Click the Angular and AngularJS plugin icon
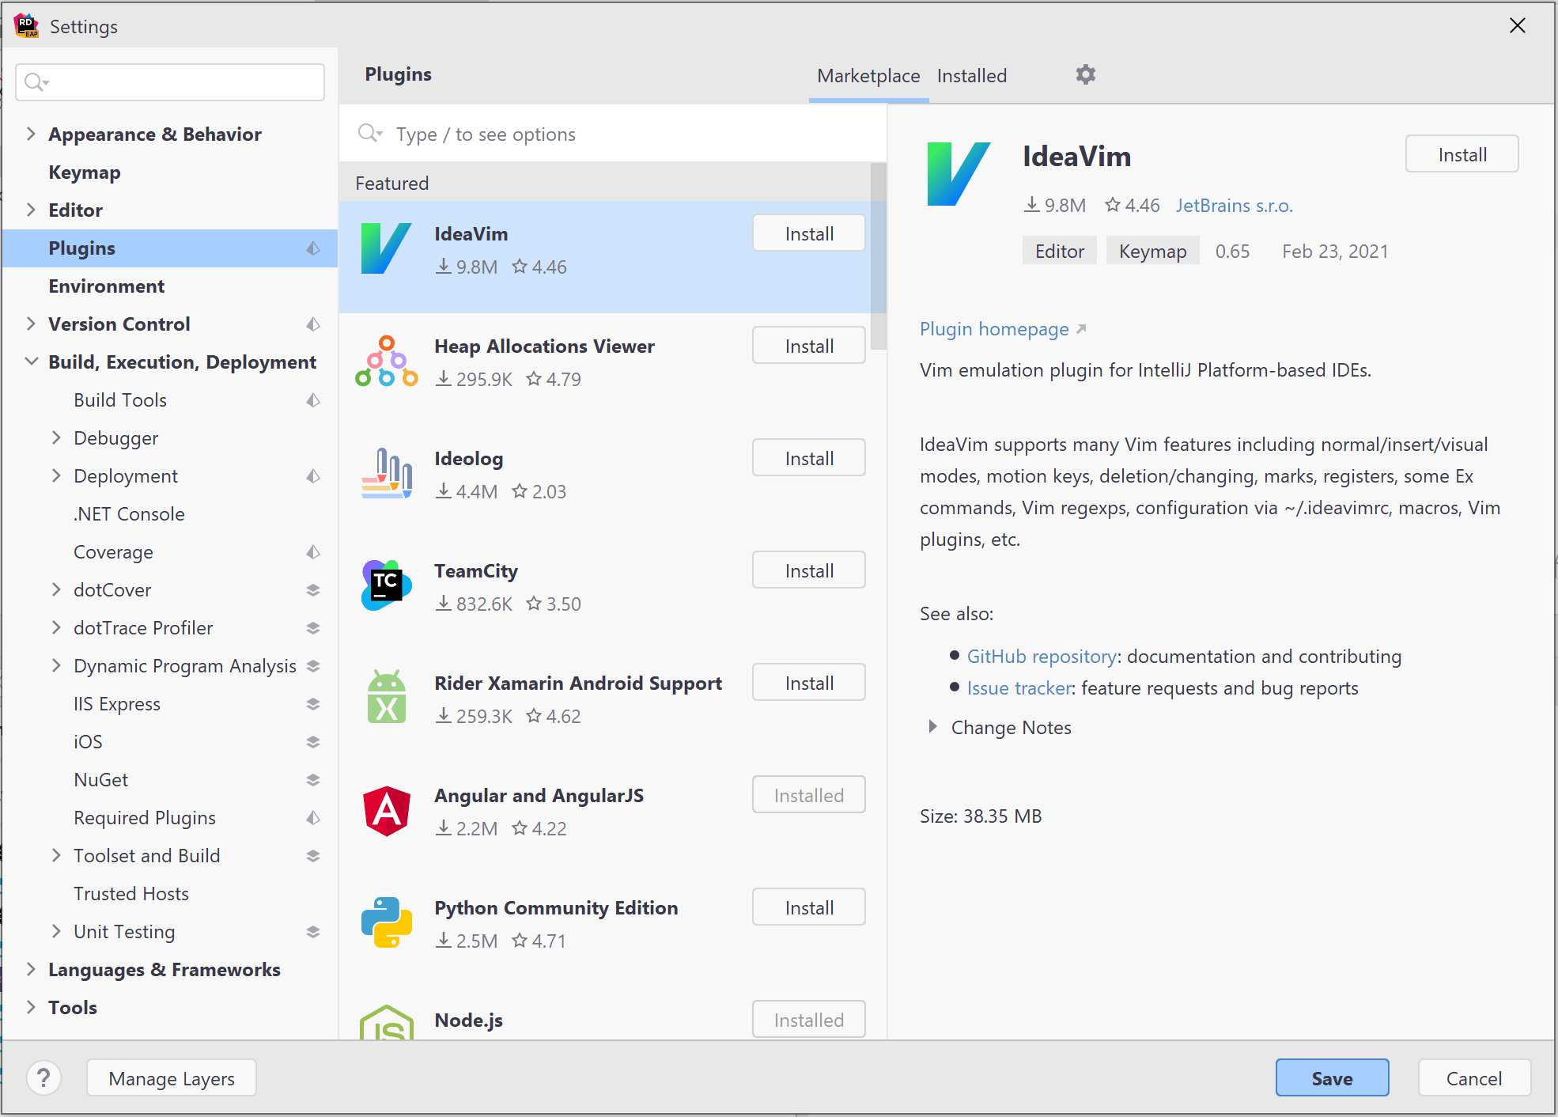 point(386,811)
